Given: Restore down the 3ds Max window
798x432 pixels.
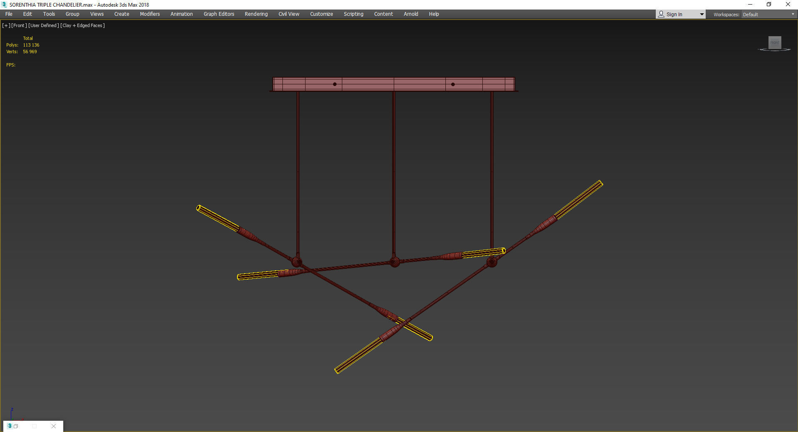Looking at the screenshot, I should [769, 5].
